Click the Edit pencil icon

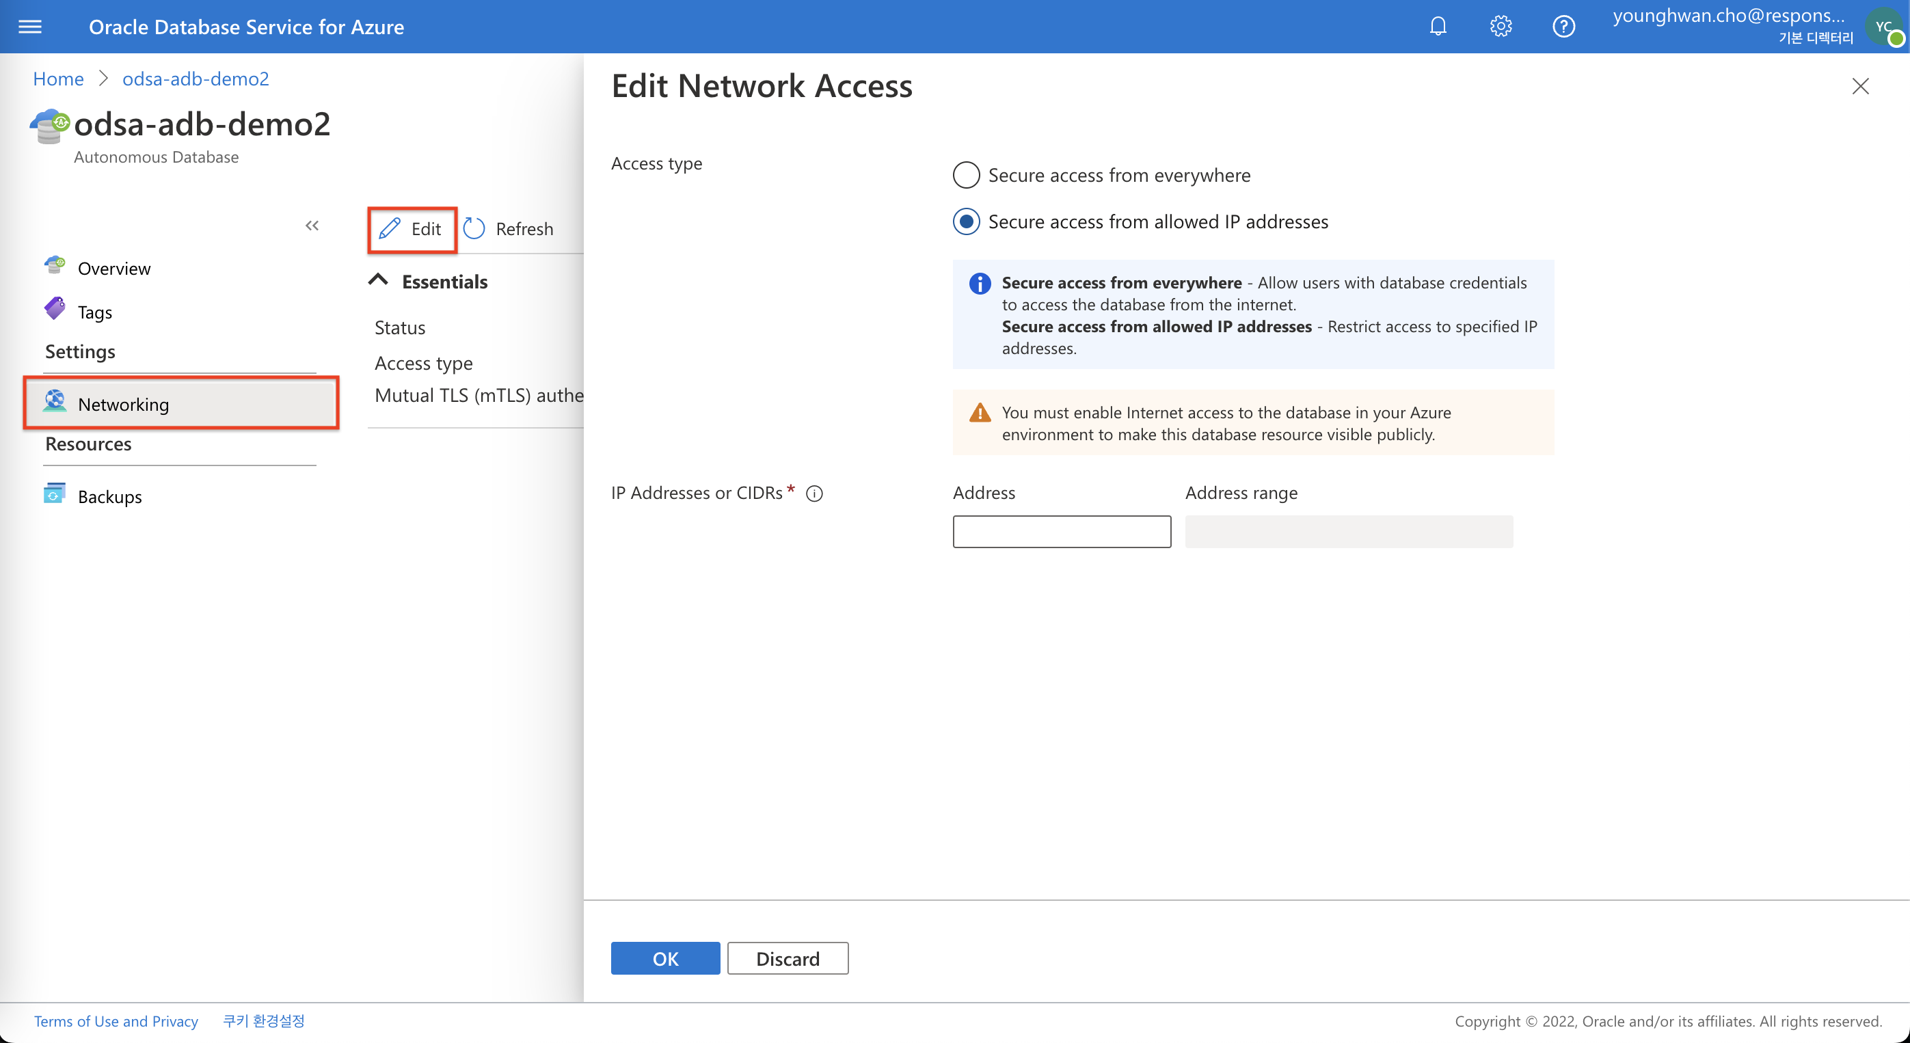coord(389,228)
